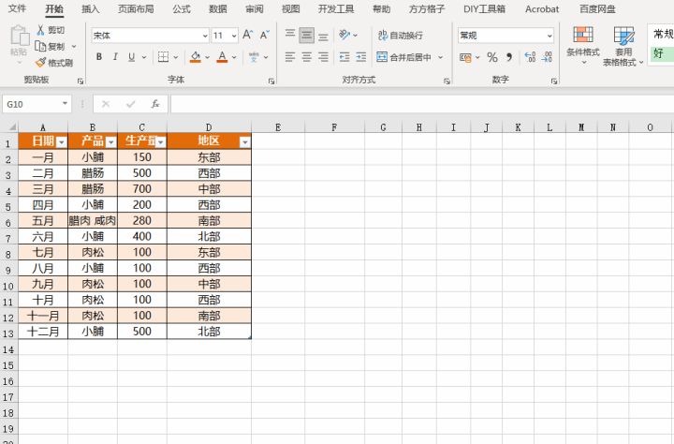This screenshot has width=674, height=444.
Task: Click the Increase Font Size icon
Action: click(248, 35)
